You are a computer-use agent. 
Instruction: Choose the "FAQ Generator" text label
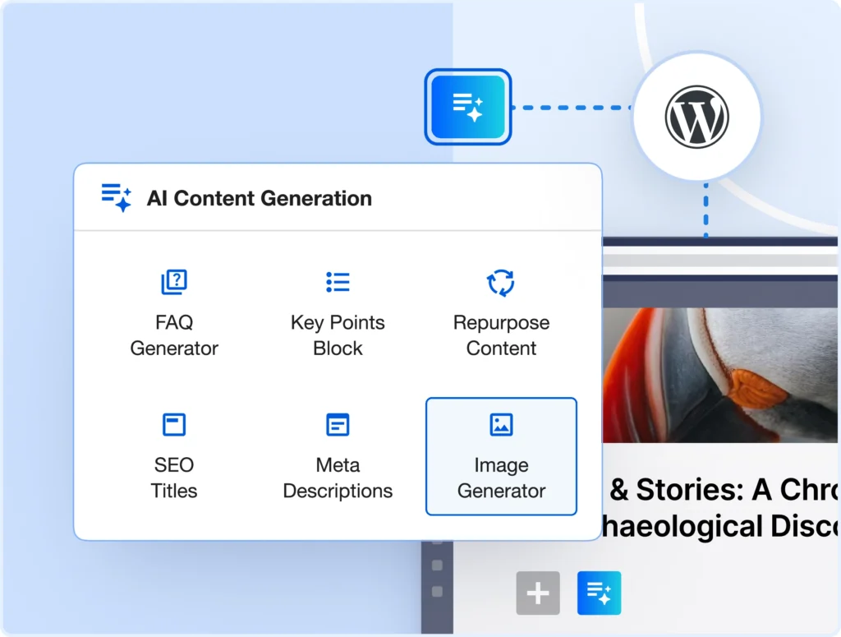pyautogui.click(x=174, y=335)
